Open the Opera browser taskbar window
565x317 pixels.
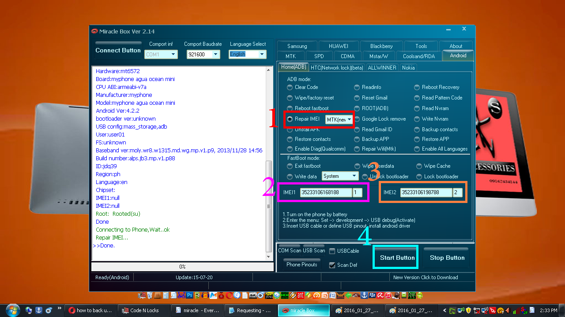pyautogui.click(x=90, y=310)
